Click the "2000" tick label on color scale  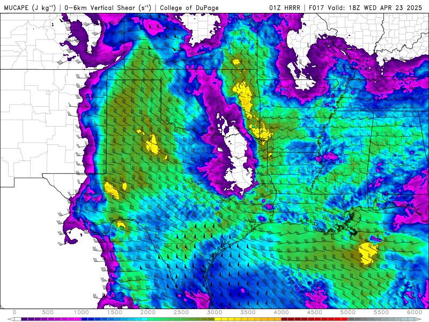[x=148, y=312]
